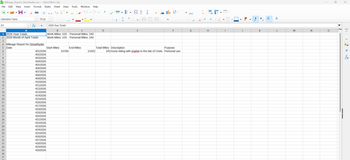Open the highlighting color dropdown arrow

pyautogui.click(x=91, y=19)
